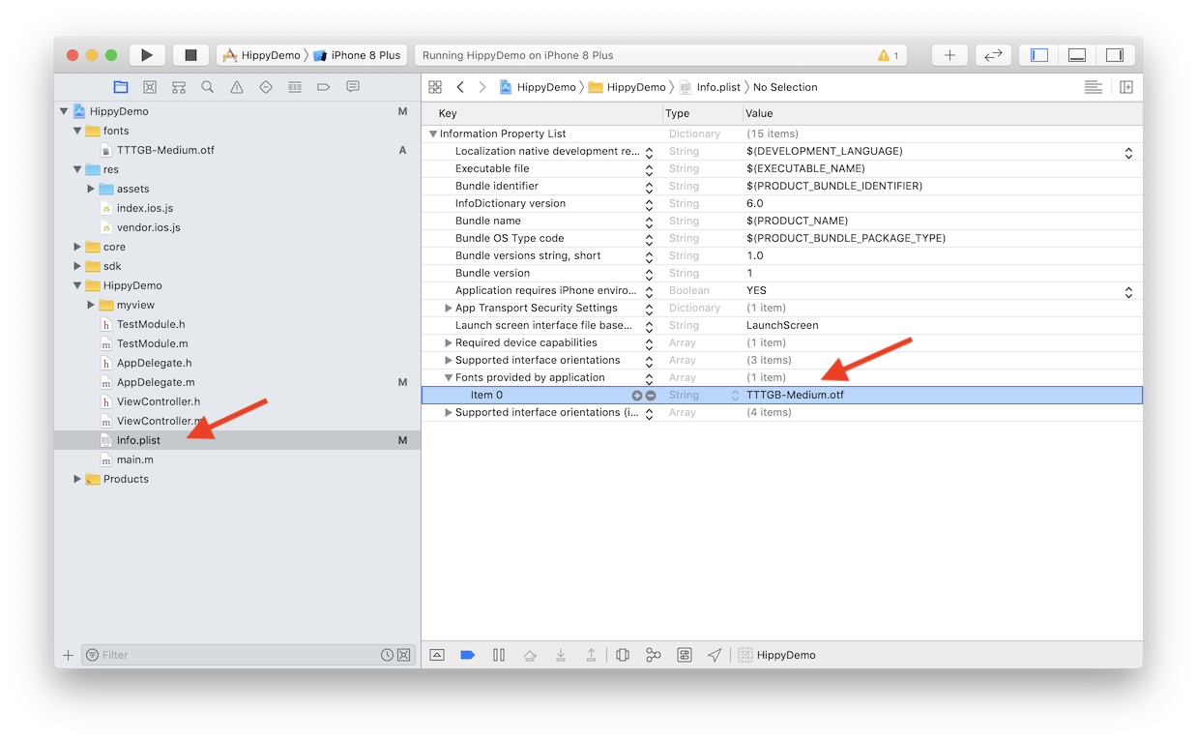The width and height of the screenshot is (1197, 740).
Task: Click the simulate location arrow icon
Action: click(715, 655)
